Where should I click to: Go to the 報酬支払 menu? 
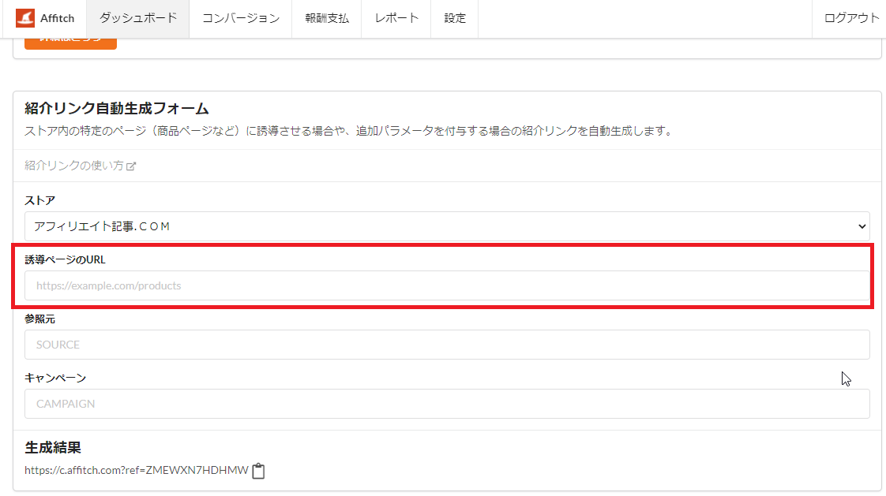[326, 18]
